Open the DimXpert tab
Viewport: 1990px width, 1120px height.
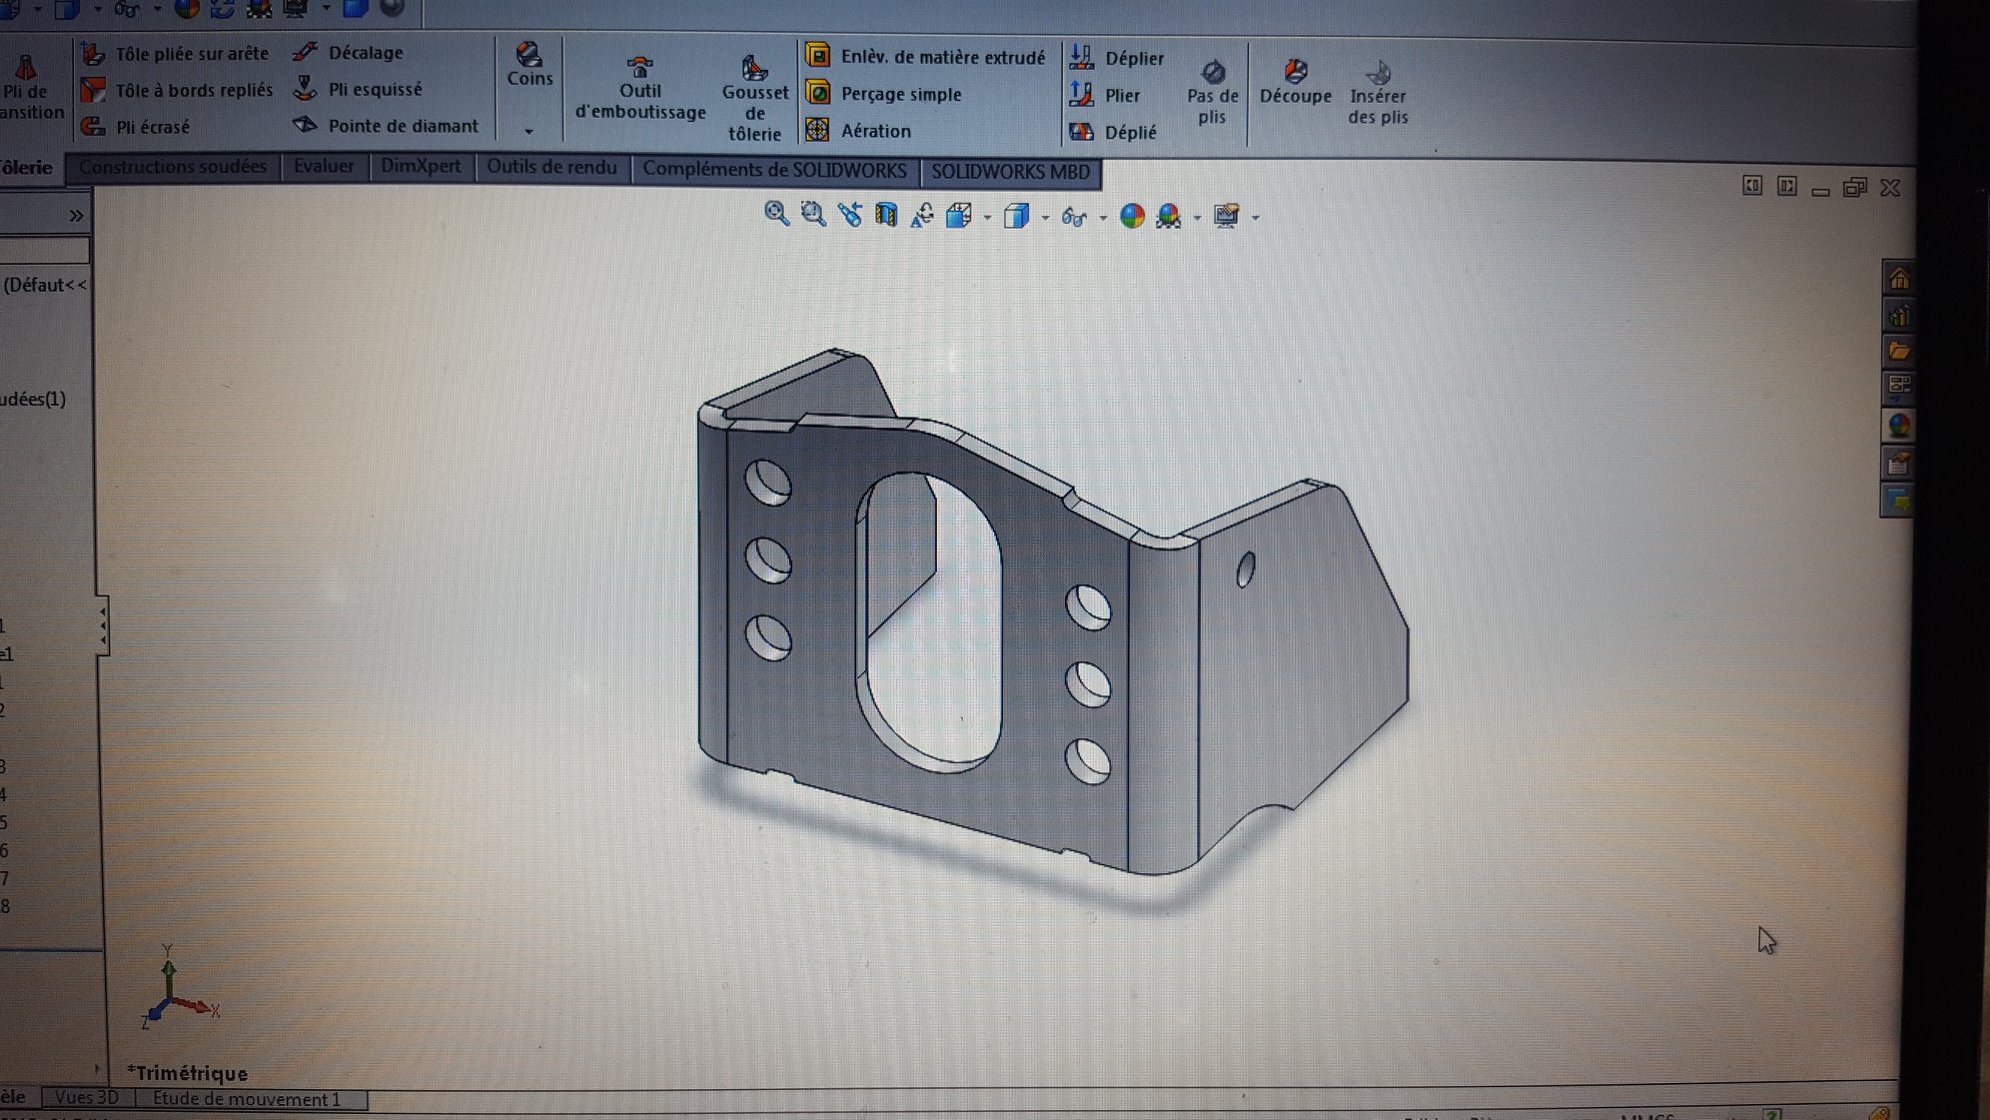(x=421, y=167)
